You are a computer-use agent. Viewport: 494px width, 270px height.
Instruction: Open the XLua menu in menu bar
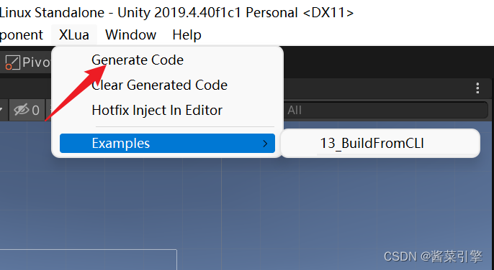74,34
